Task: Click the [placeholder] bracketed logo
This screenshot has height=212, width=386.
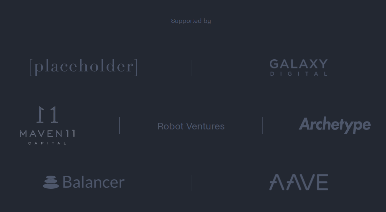Action: [83, 67]
